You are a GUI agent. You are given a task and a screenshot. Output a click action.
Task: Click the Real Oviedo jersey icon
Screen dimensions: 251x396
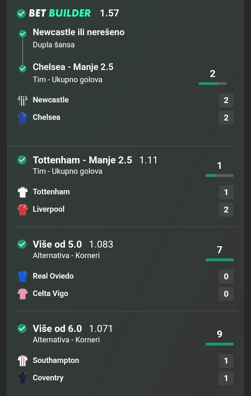pos(23,276)
